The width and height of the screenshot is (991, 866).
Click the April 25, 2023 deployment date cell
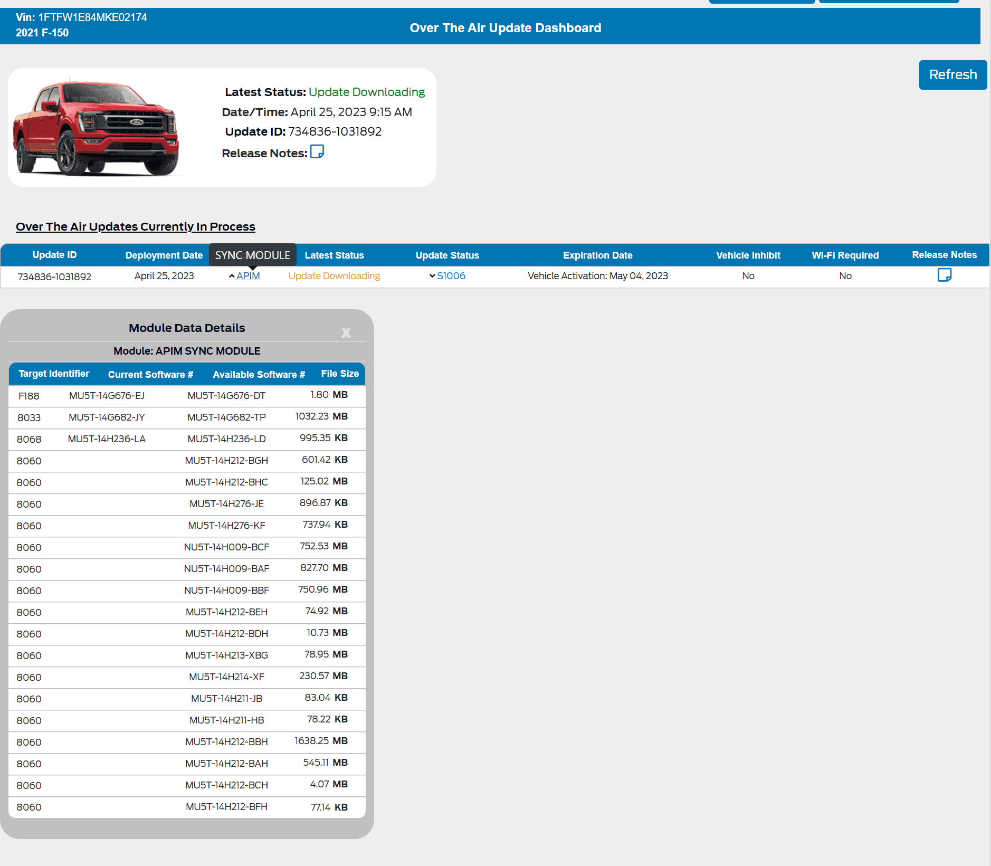click(x=164, y=276)
